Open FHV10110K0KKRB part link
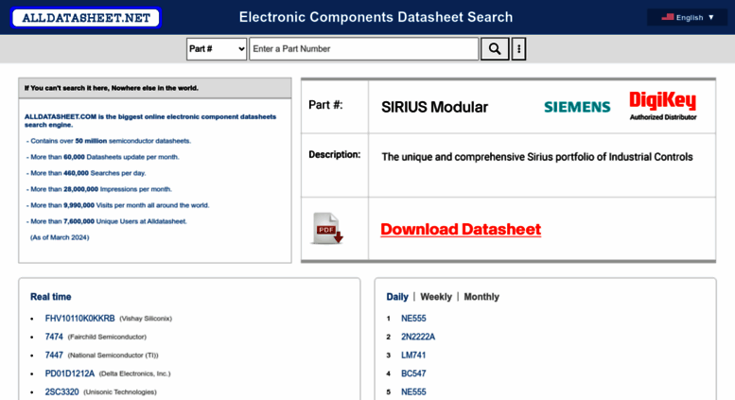 click(79, 319)
